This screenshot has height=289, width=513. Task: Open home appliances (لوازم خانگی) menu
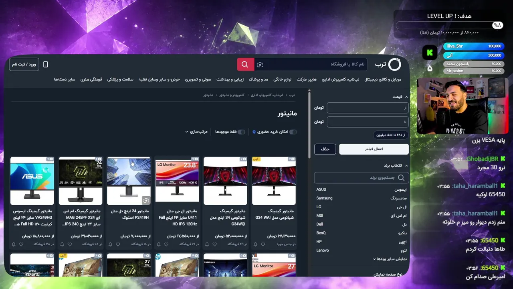pyautogui.click(x=283, y=79)
